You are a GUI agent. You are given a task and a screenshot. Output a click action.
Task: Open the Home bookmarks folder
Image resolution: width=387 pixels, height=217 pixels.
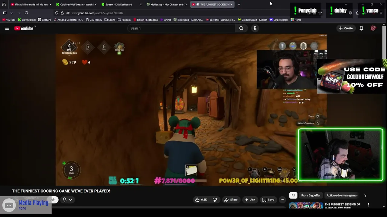tap(296, 20)
